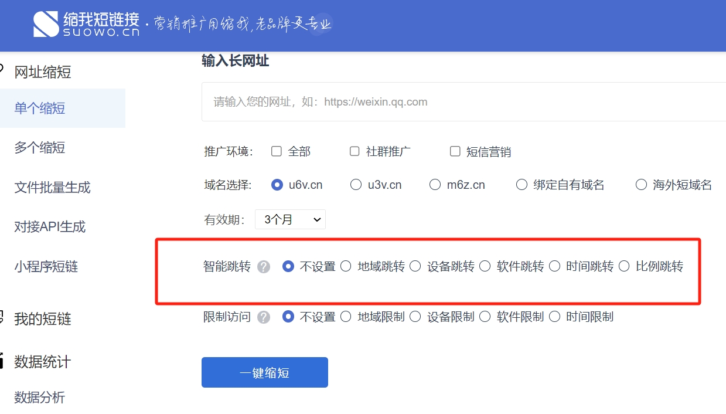Click help icon beside 限制访问
Image resolution: width=726 pixels, height=414 pixels.
point(264,317)
